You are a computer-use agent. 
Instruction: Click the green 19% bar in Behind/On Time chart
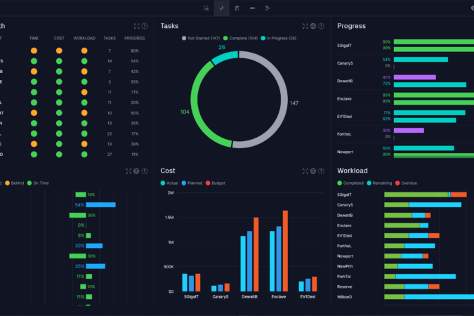tap(81, 195)
